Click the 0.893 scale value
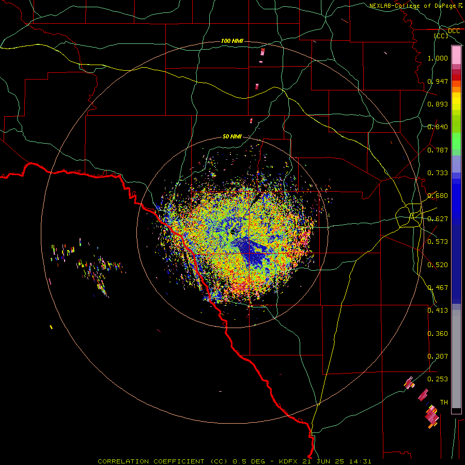Image resolution: width=465 pixels, height=465 pixels. click(438, 104)
